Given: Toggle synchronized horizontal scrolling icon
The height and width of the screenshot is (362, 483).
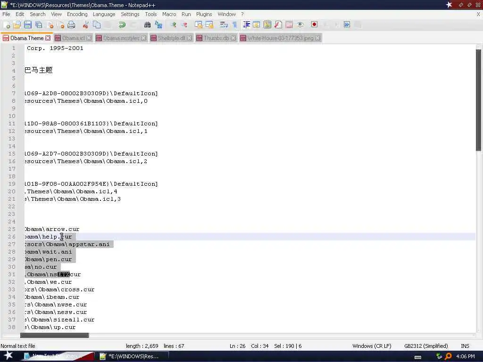Looking at the screenshot, I should (x=209, y=25).
